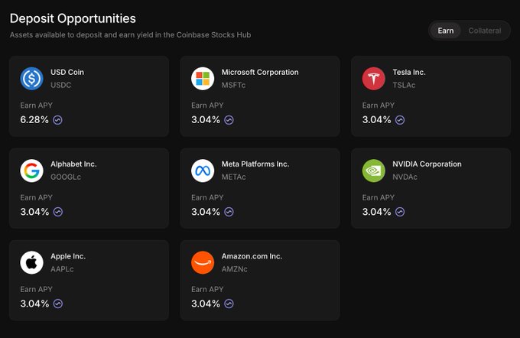520x338 pixels.
Task: Click the MSFTc ticker label
Action: click(x=233, y=85)
